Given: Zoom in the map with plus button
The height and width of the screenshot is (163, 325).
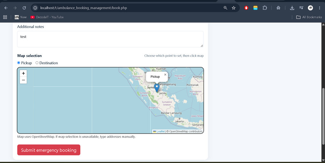Looking at the screenshot, I should (23, 73).
